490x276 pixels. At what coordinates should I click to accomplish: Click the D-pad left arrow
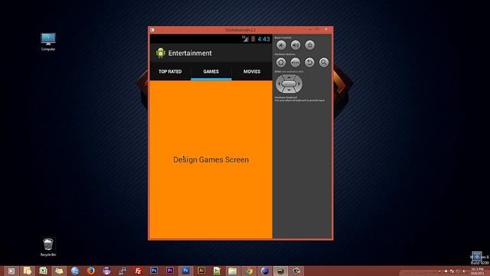[279, 84]
